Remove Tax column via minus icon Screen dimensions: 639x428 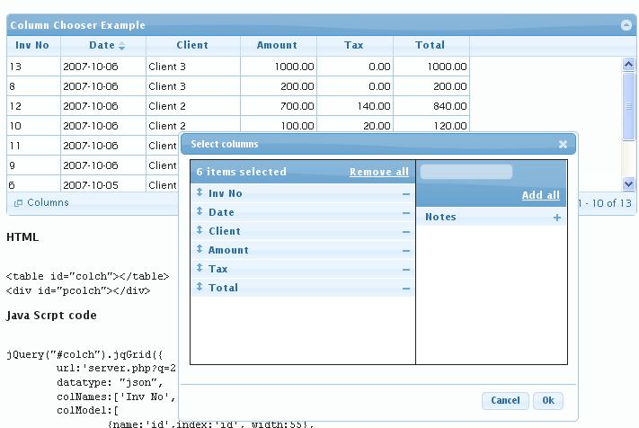click(406, 270)
